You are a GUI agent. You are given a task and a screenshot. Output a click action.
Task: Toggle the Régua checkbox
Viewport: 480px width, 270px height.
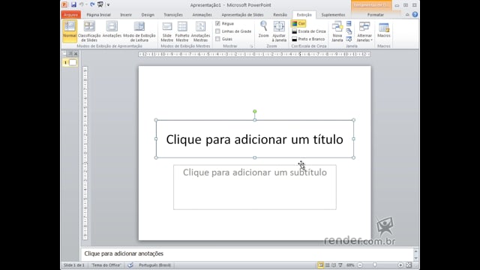tap(217, 23)
